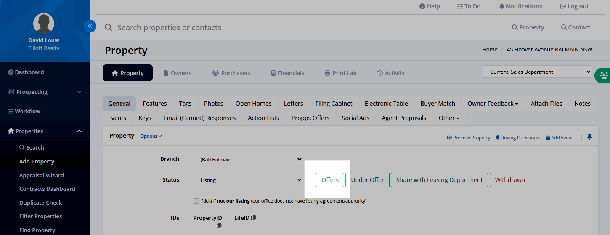
Task: Click the user avatar for David Louw
Action: 44,24
